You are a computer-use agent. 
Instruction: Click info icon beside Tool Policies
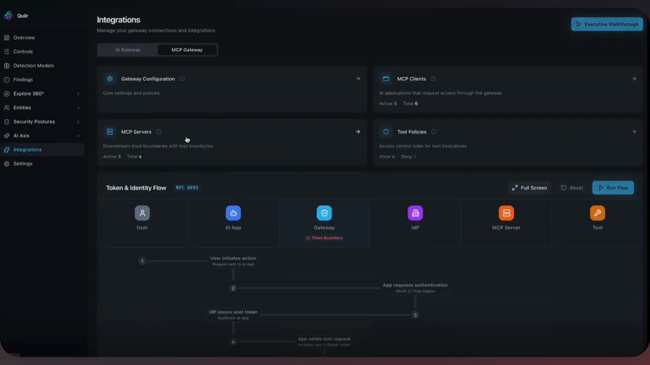click(434, 132)
